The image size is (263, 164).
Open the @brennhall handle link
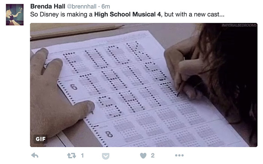(x=82, y=7)
